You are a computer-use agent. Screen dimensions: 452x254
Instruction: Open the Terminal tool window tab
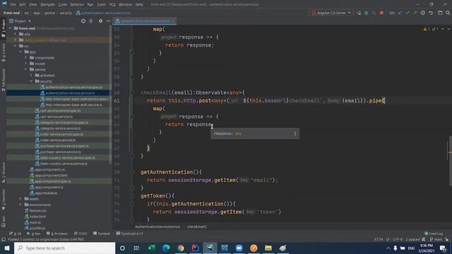pyautogui.click(x=102, y=234)
